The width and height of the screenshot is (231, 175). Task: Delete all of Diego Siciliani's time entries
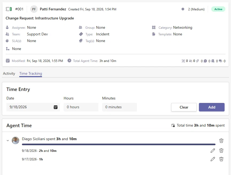[221, 140]
